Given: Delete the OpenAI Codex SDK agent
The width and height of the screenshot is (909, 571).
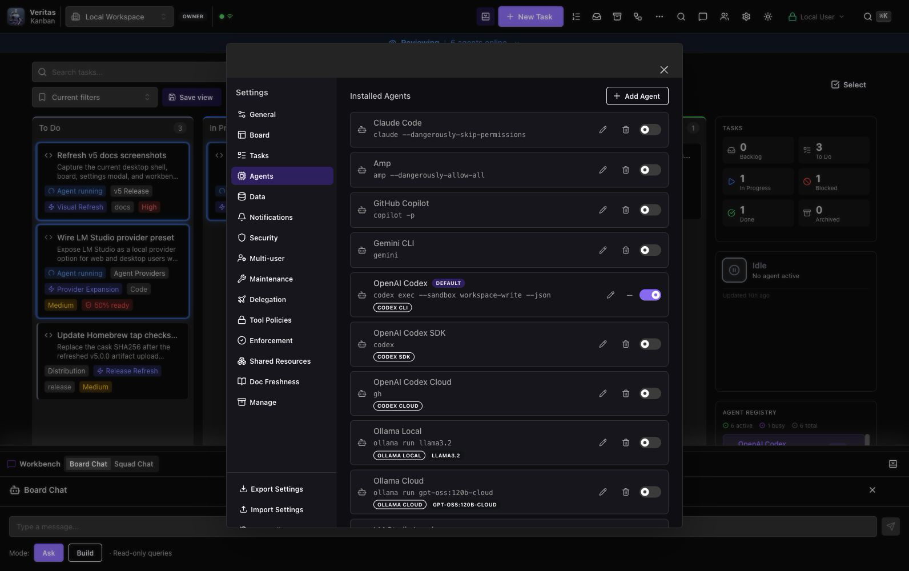Looking at the screenshot, I should point(625,344).
